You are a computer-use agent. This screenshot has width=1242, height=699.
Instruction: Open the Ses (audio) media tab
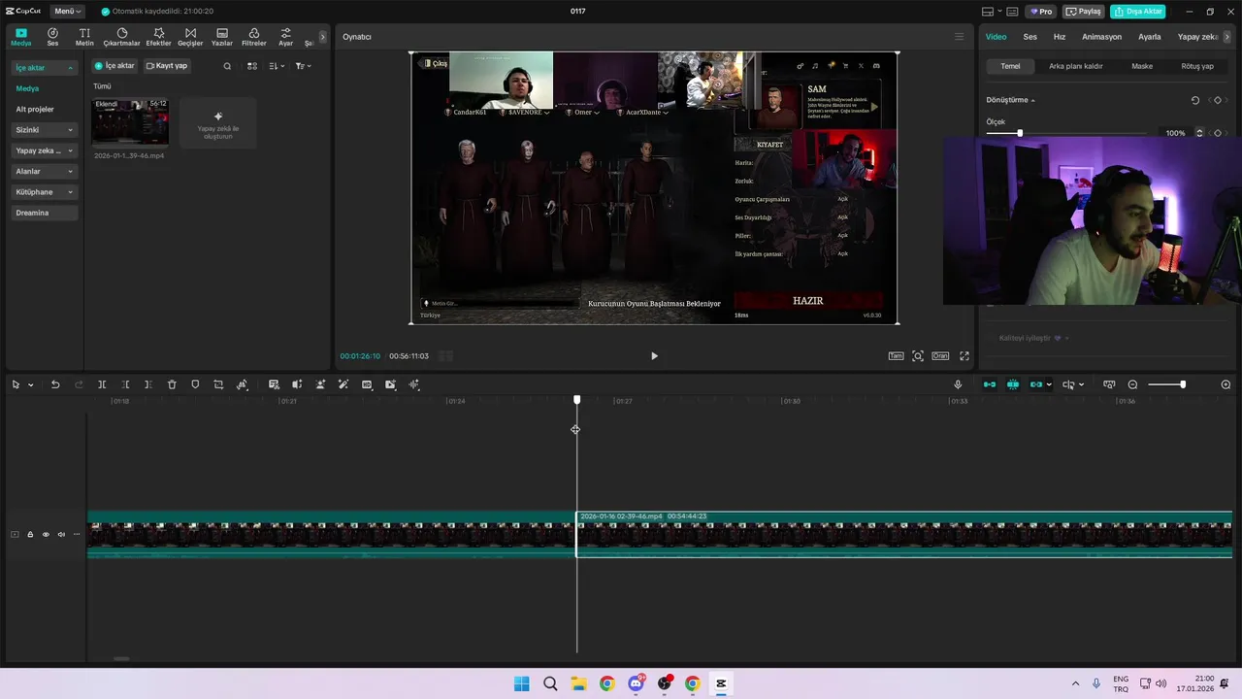pos(52,37)
